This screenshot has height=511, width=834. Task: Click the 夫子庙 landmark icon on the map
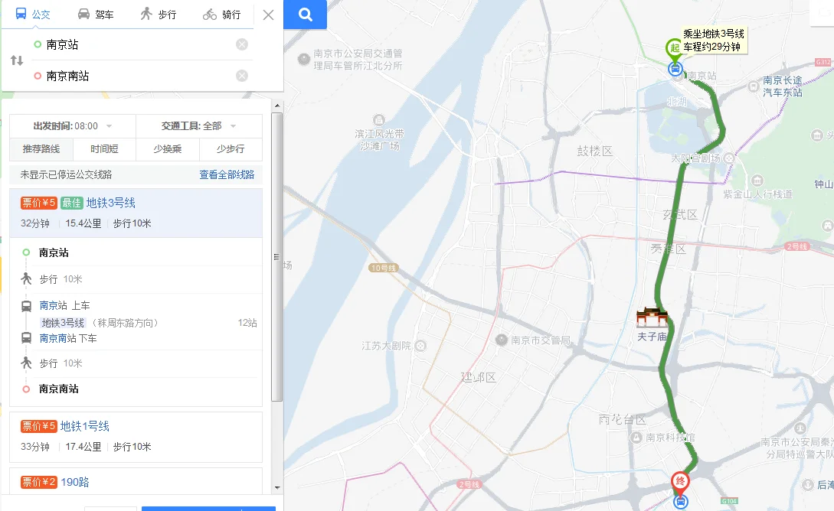[x=653, y=317]
